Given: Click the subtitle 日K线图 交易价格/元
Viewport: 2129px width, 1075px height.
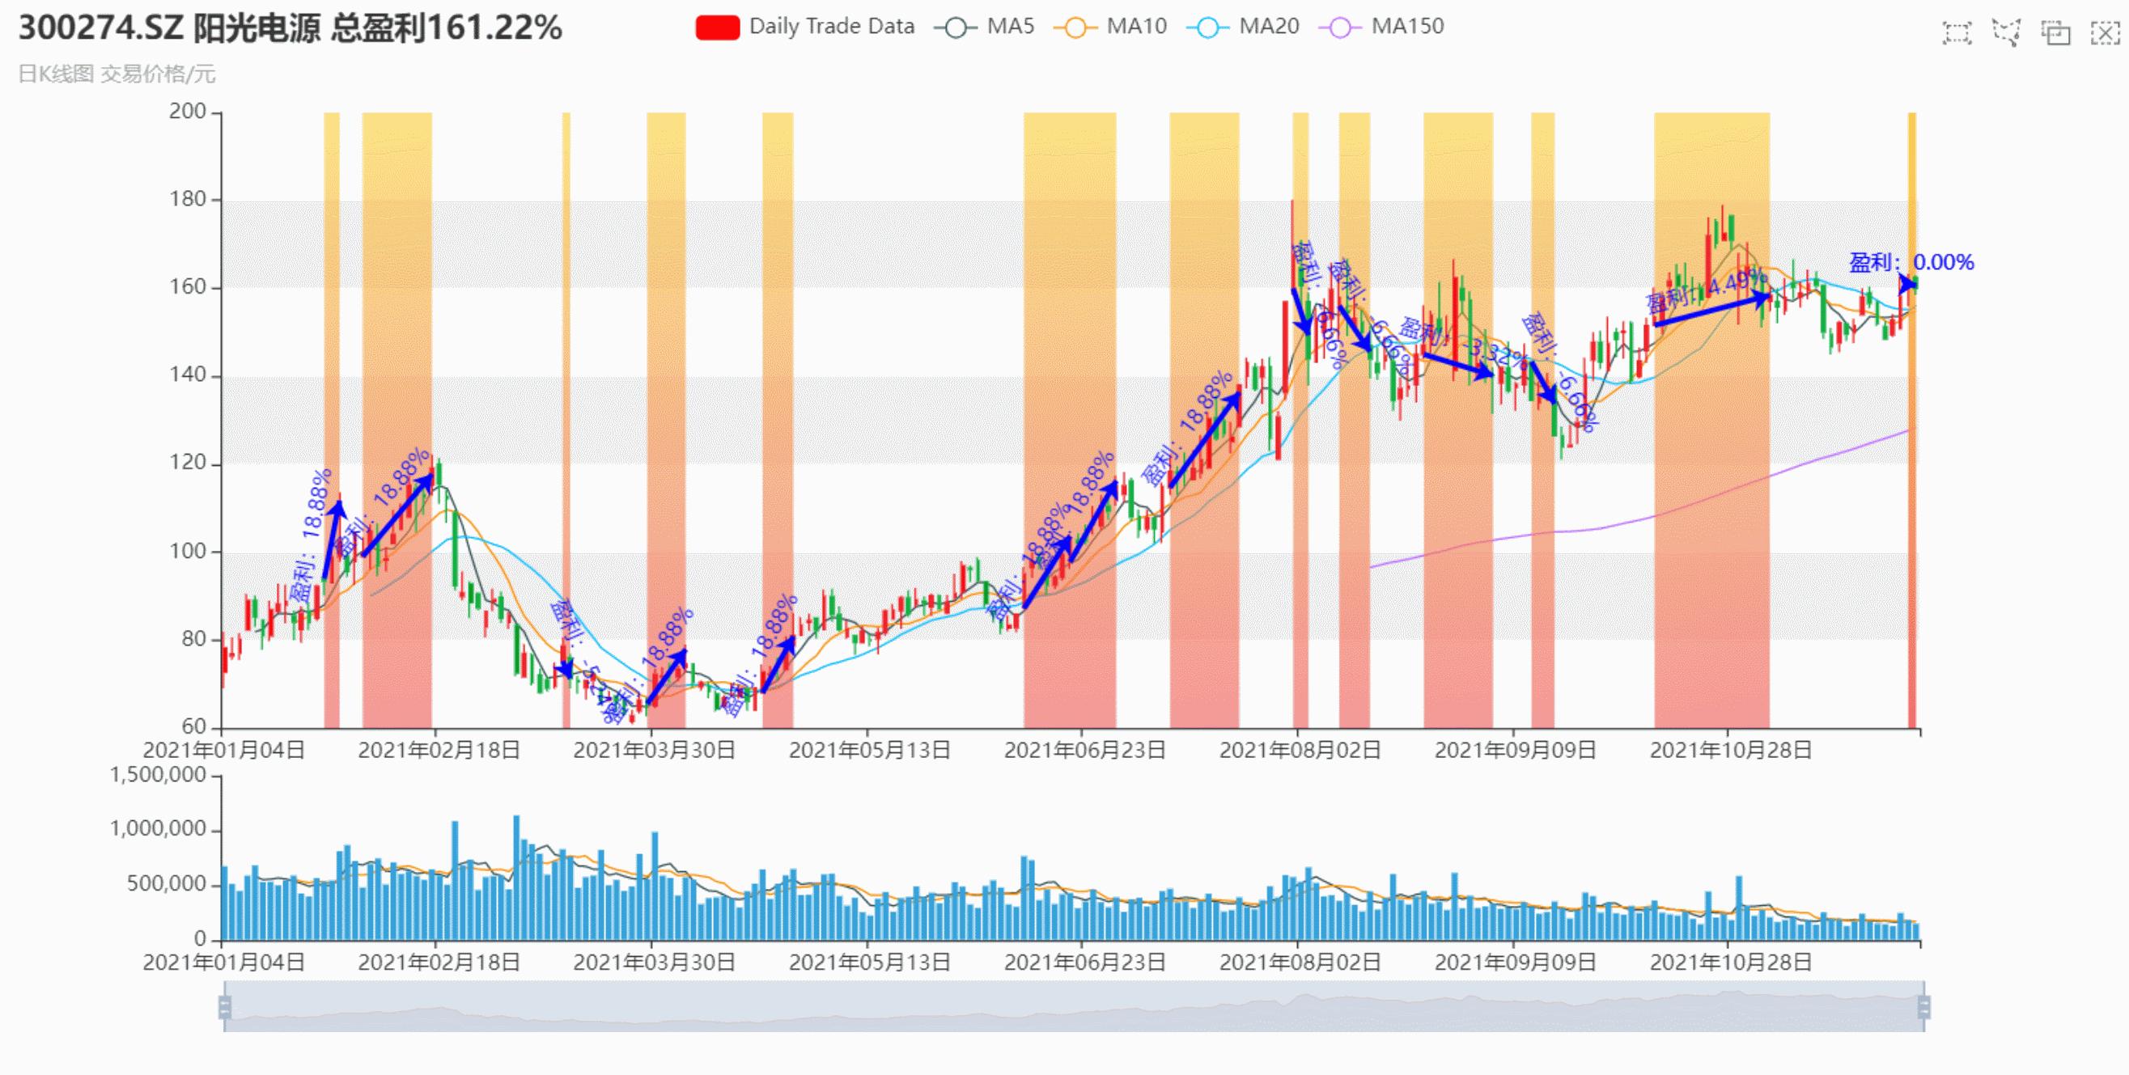Looking at the screenshot, I should [117, 74].
